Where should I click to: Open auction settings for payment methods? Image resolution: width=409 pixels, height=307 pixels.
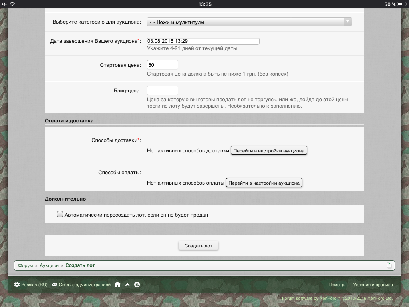(264, 183)
